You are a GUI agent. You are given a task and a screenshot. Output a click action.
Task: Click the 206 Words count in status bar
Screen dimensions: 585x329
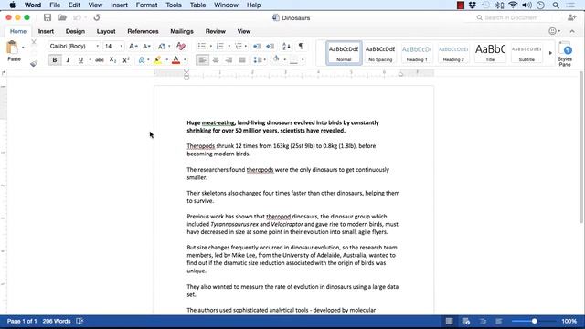click(x=57, y=321)
